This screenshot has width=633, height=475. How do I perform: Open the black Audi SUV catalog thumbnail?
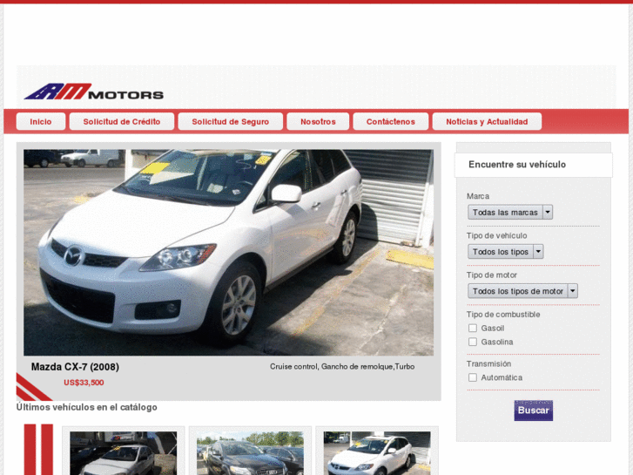(250, 453)
